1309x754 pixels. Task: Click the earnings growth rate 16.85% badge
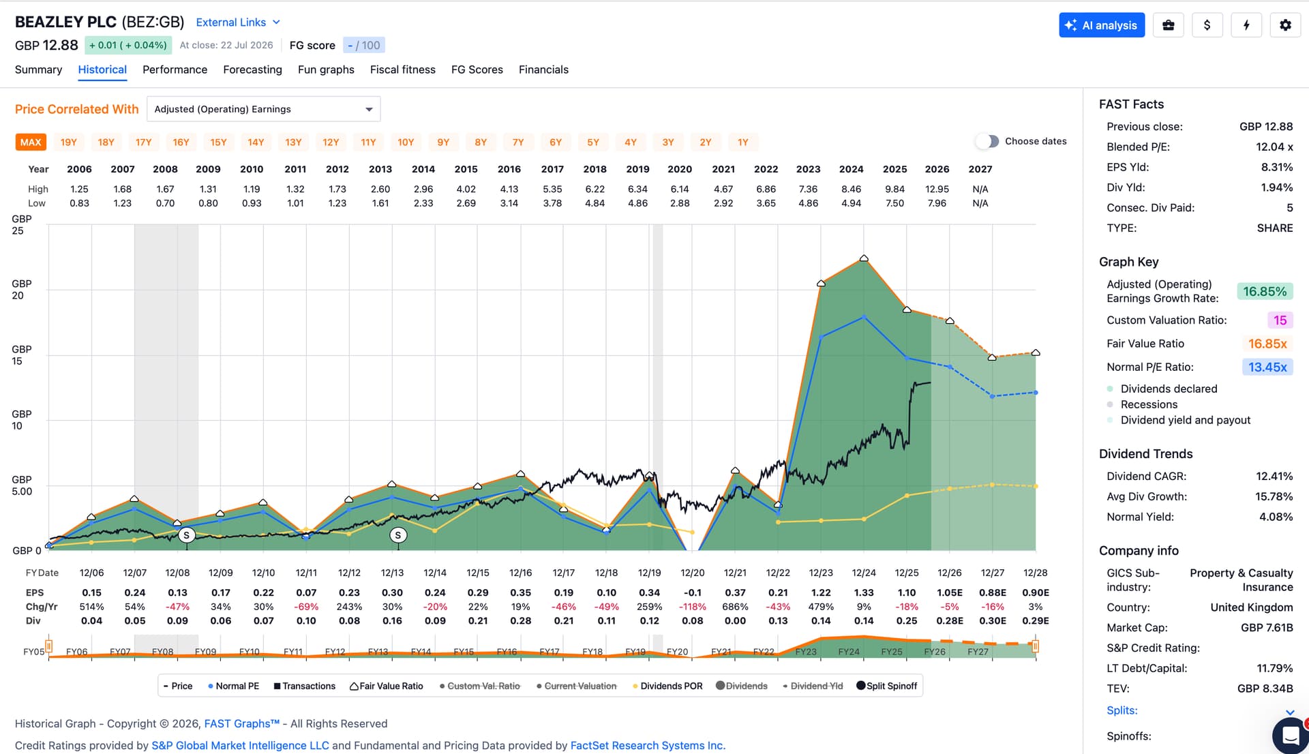click(x=1265, y=292)
